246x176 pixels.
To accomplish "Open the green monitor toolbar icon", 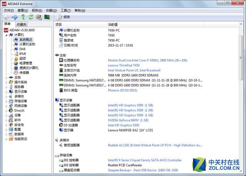I will click(x=47, y=17).
